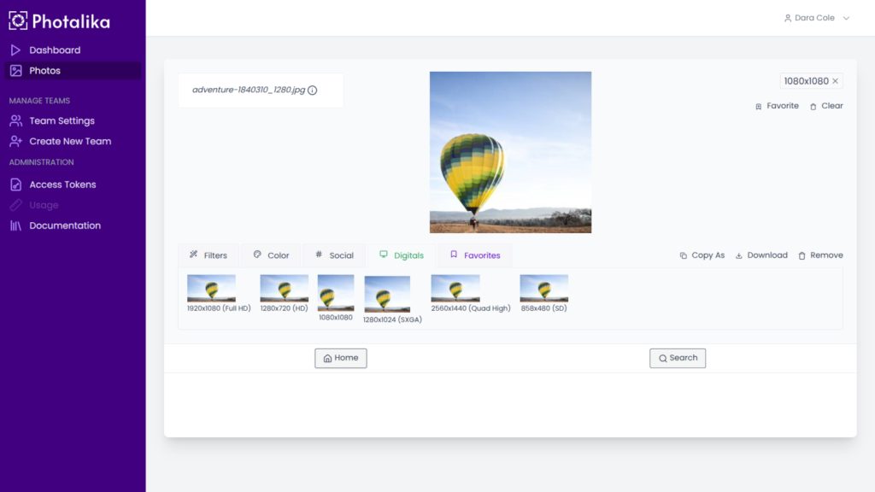
Task: Click the Photalika logo icon
Action: (18, 20)
